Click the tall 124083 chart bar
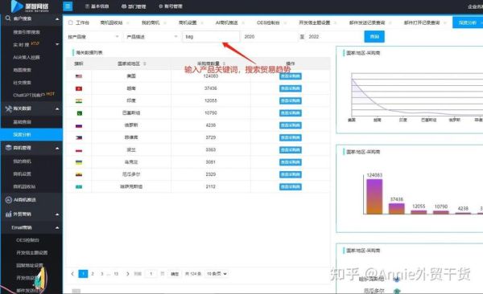Image resolution: width=483 pixels, height=294 pixels. (x=374, y=196)
